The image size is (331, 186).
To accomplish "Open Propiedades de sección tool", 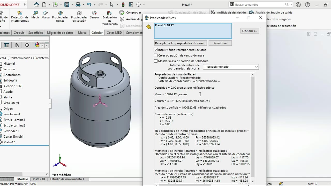I will point(79,17).
